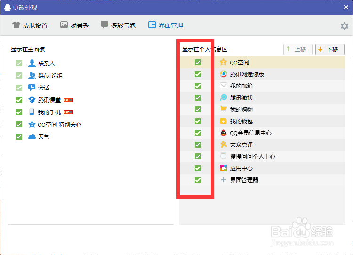Uncheck the QQ会员信息中心 checkbox
The height and width of the screenshot is (255, 353).
pyautogui.click(x=198, y=133)
